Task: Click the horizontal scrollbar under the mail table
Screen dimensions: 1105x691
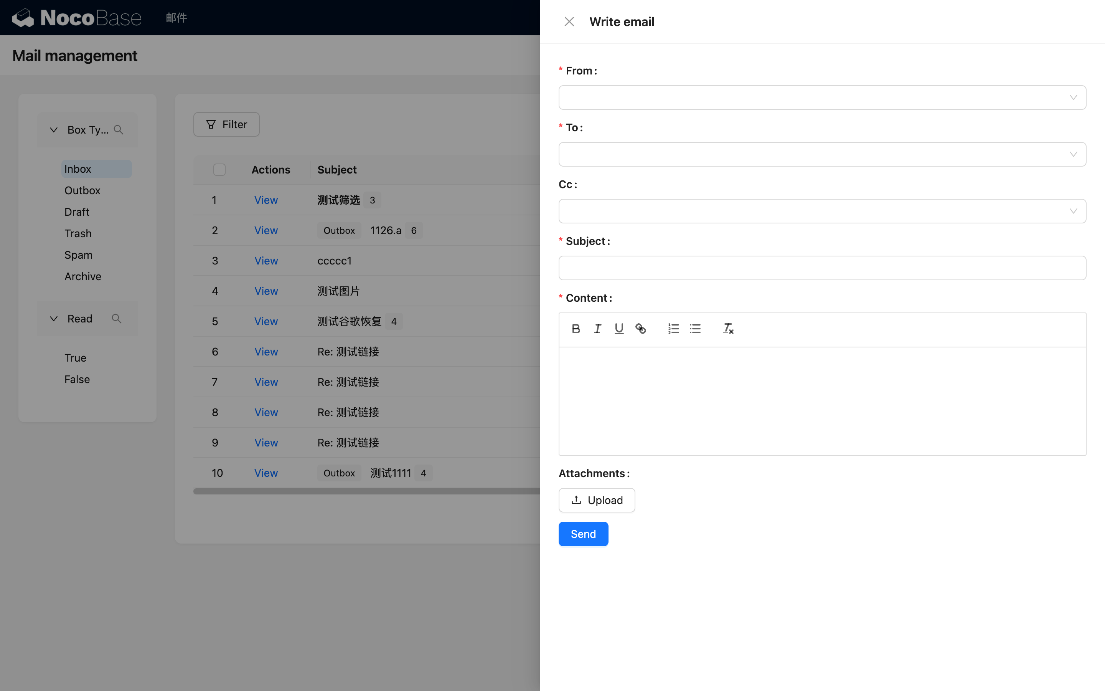Action: [x=365, y=491]
